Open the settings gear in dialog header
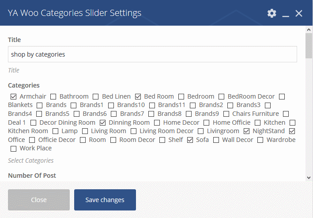The width and height of the screenshot is (313, 218). (x=272, y=13)
